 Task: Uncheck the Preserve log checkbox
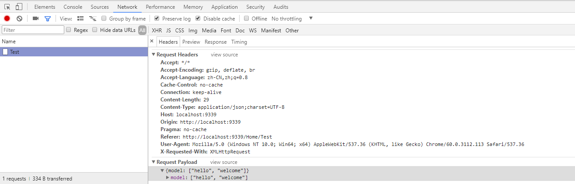click(157, 18)
